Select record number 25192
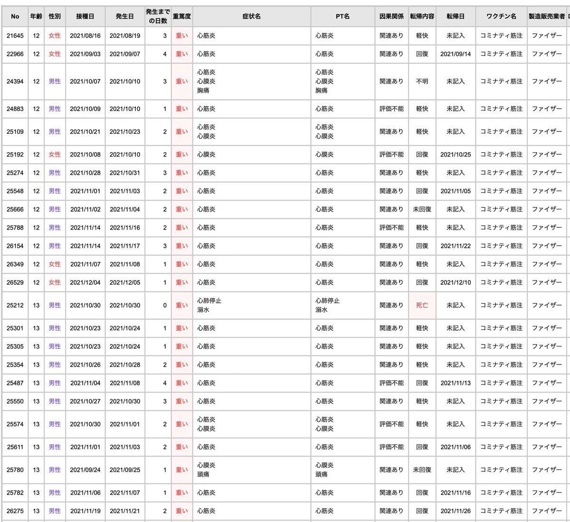570x522 pixels. click(x=15, y=155)
